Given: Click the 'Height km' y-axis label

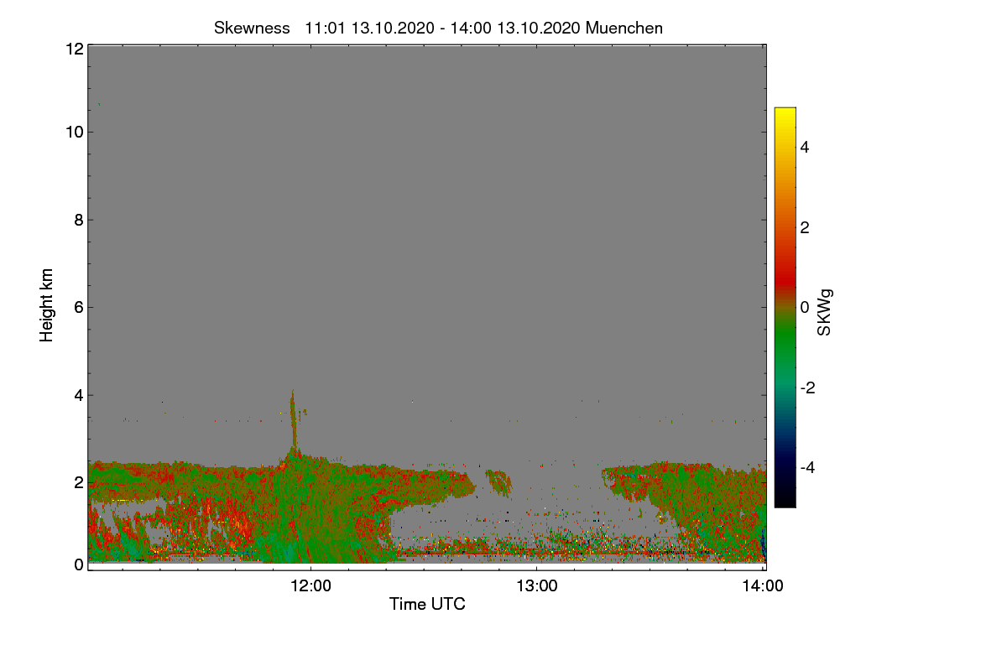Looking at the screenshot, I should (47, 305).
